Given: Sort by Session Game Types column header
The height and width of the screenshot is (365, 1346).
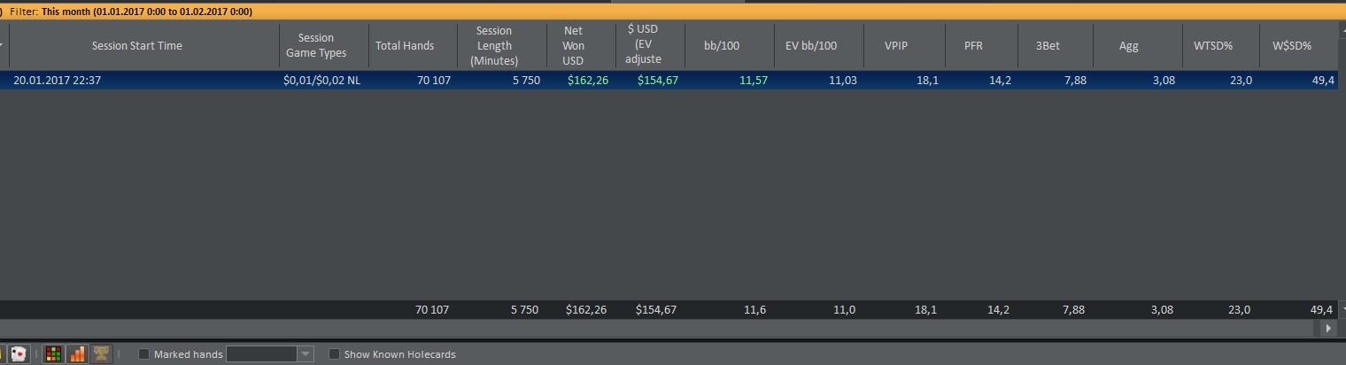Looking at the screenshot, I should pos(316,46).
